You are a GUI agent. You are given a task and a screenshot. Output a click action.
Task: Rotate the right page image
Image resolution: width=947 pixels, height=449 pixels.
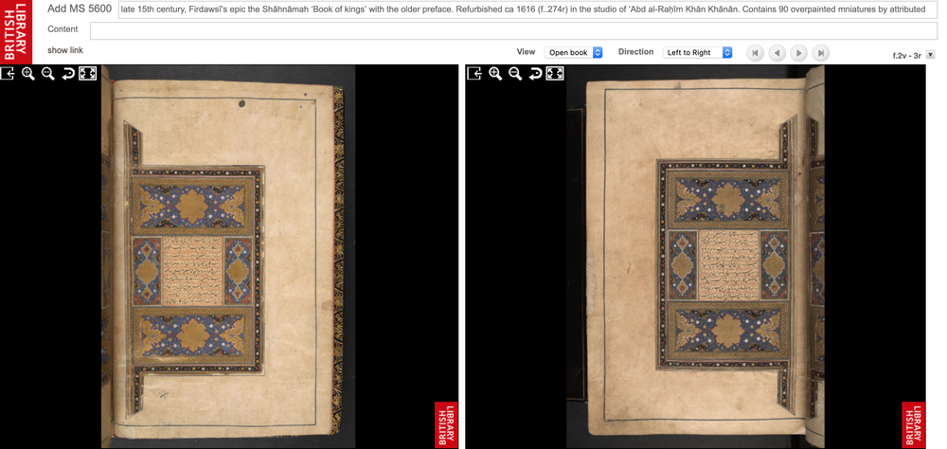click(535, 74)
